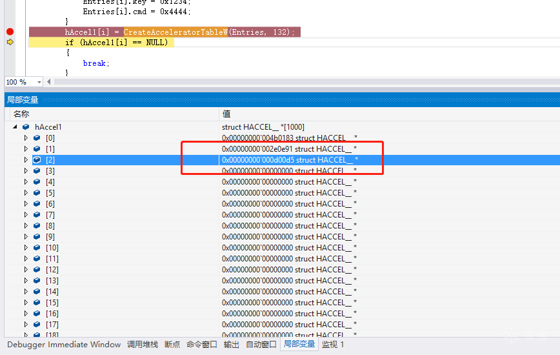Click the cube icon of row [5]
Screen dimensions: 560x355
point(37,193)
